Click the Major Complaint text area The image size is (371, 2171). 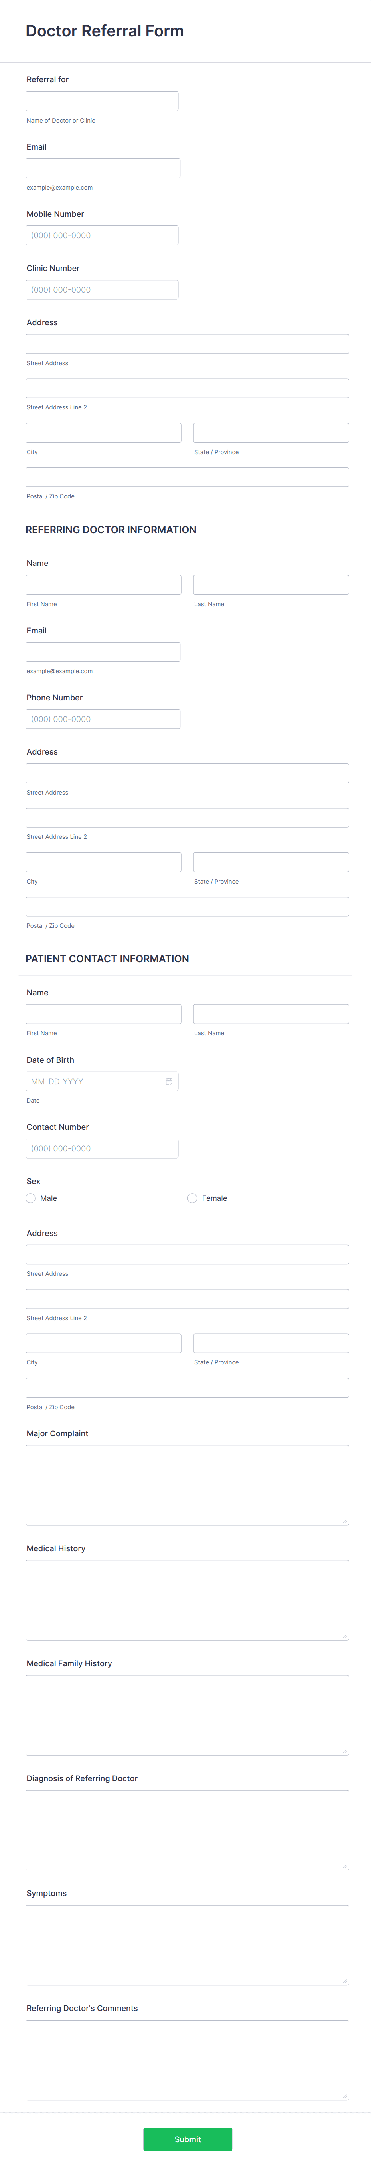pos(187,1485)
